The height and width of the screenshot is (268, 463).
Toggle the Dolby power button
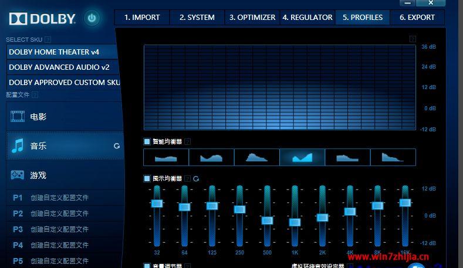92,18
